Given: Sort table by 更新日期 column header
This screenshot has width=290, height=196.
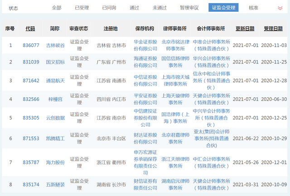Looking at the screenshot, I should click(x=245, y=29).
